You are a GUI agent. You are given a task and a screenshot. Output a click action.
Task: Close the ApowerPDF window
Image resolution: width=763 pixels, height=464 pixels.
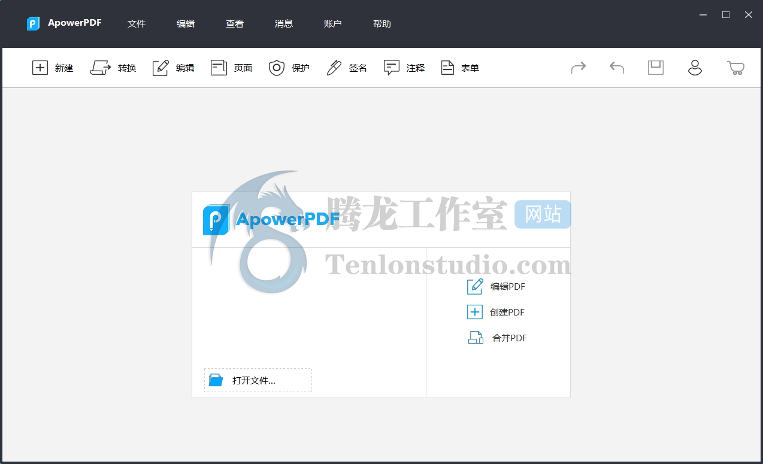(749, 15)
